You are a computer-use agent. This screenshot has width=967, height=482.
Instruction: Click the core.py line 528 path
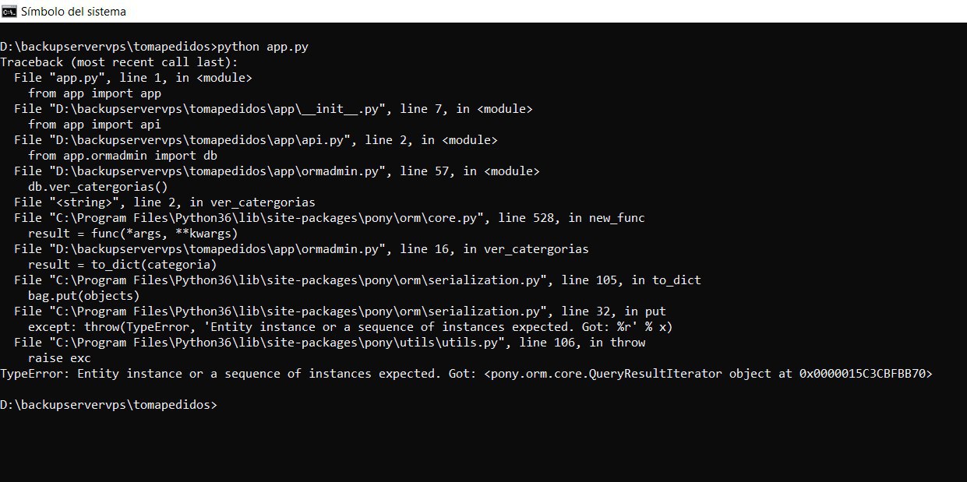[x=329, y=218]
